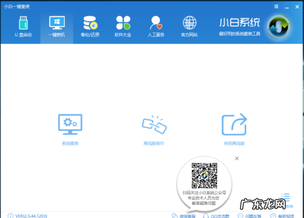Click the WeChat QR code image
This screenshot has width=304, height=218.
click(x=204, y=176)
